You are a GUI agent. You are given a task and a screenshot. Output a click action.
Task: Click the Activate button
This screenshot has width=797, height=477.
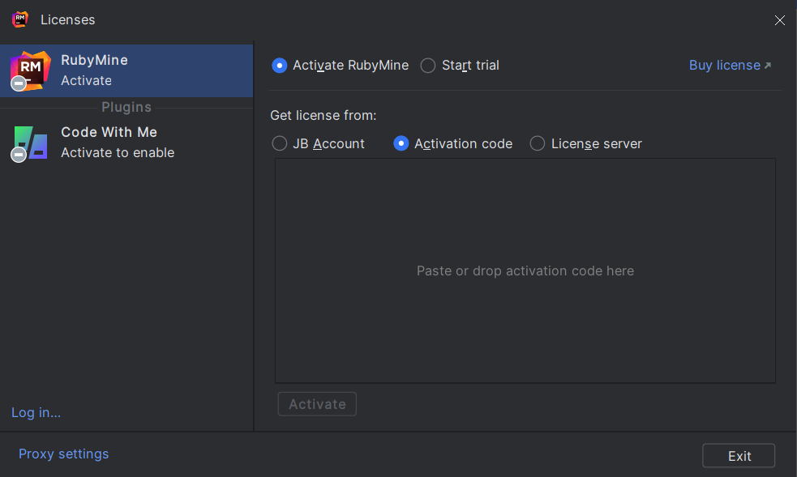pos(317,404)
